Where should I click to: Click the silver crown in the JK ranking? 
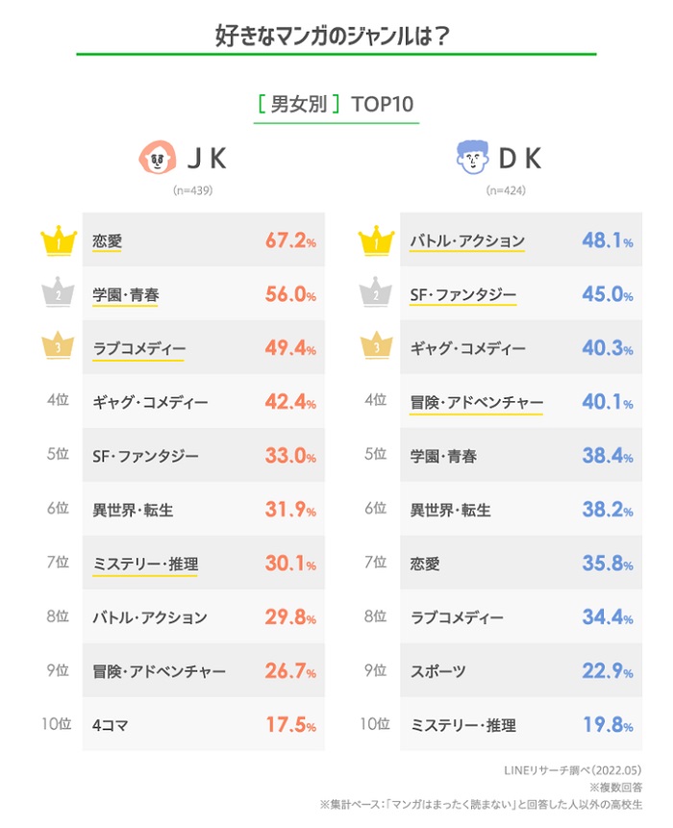point(58,294)
